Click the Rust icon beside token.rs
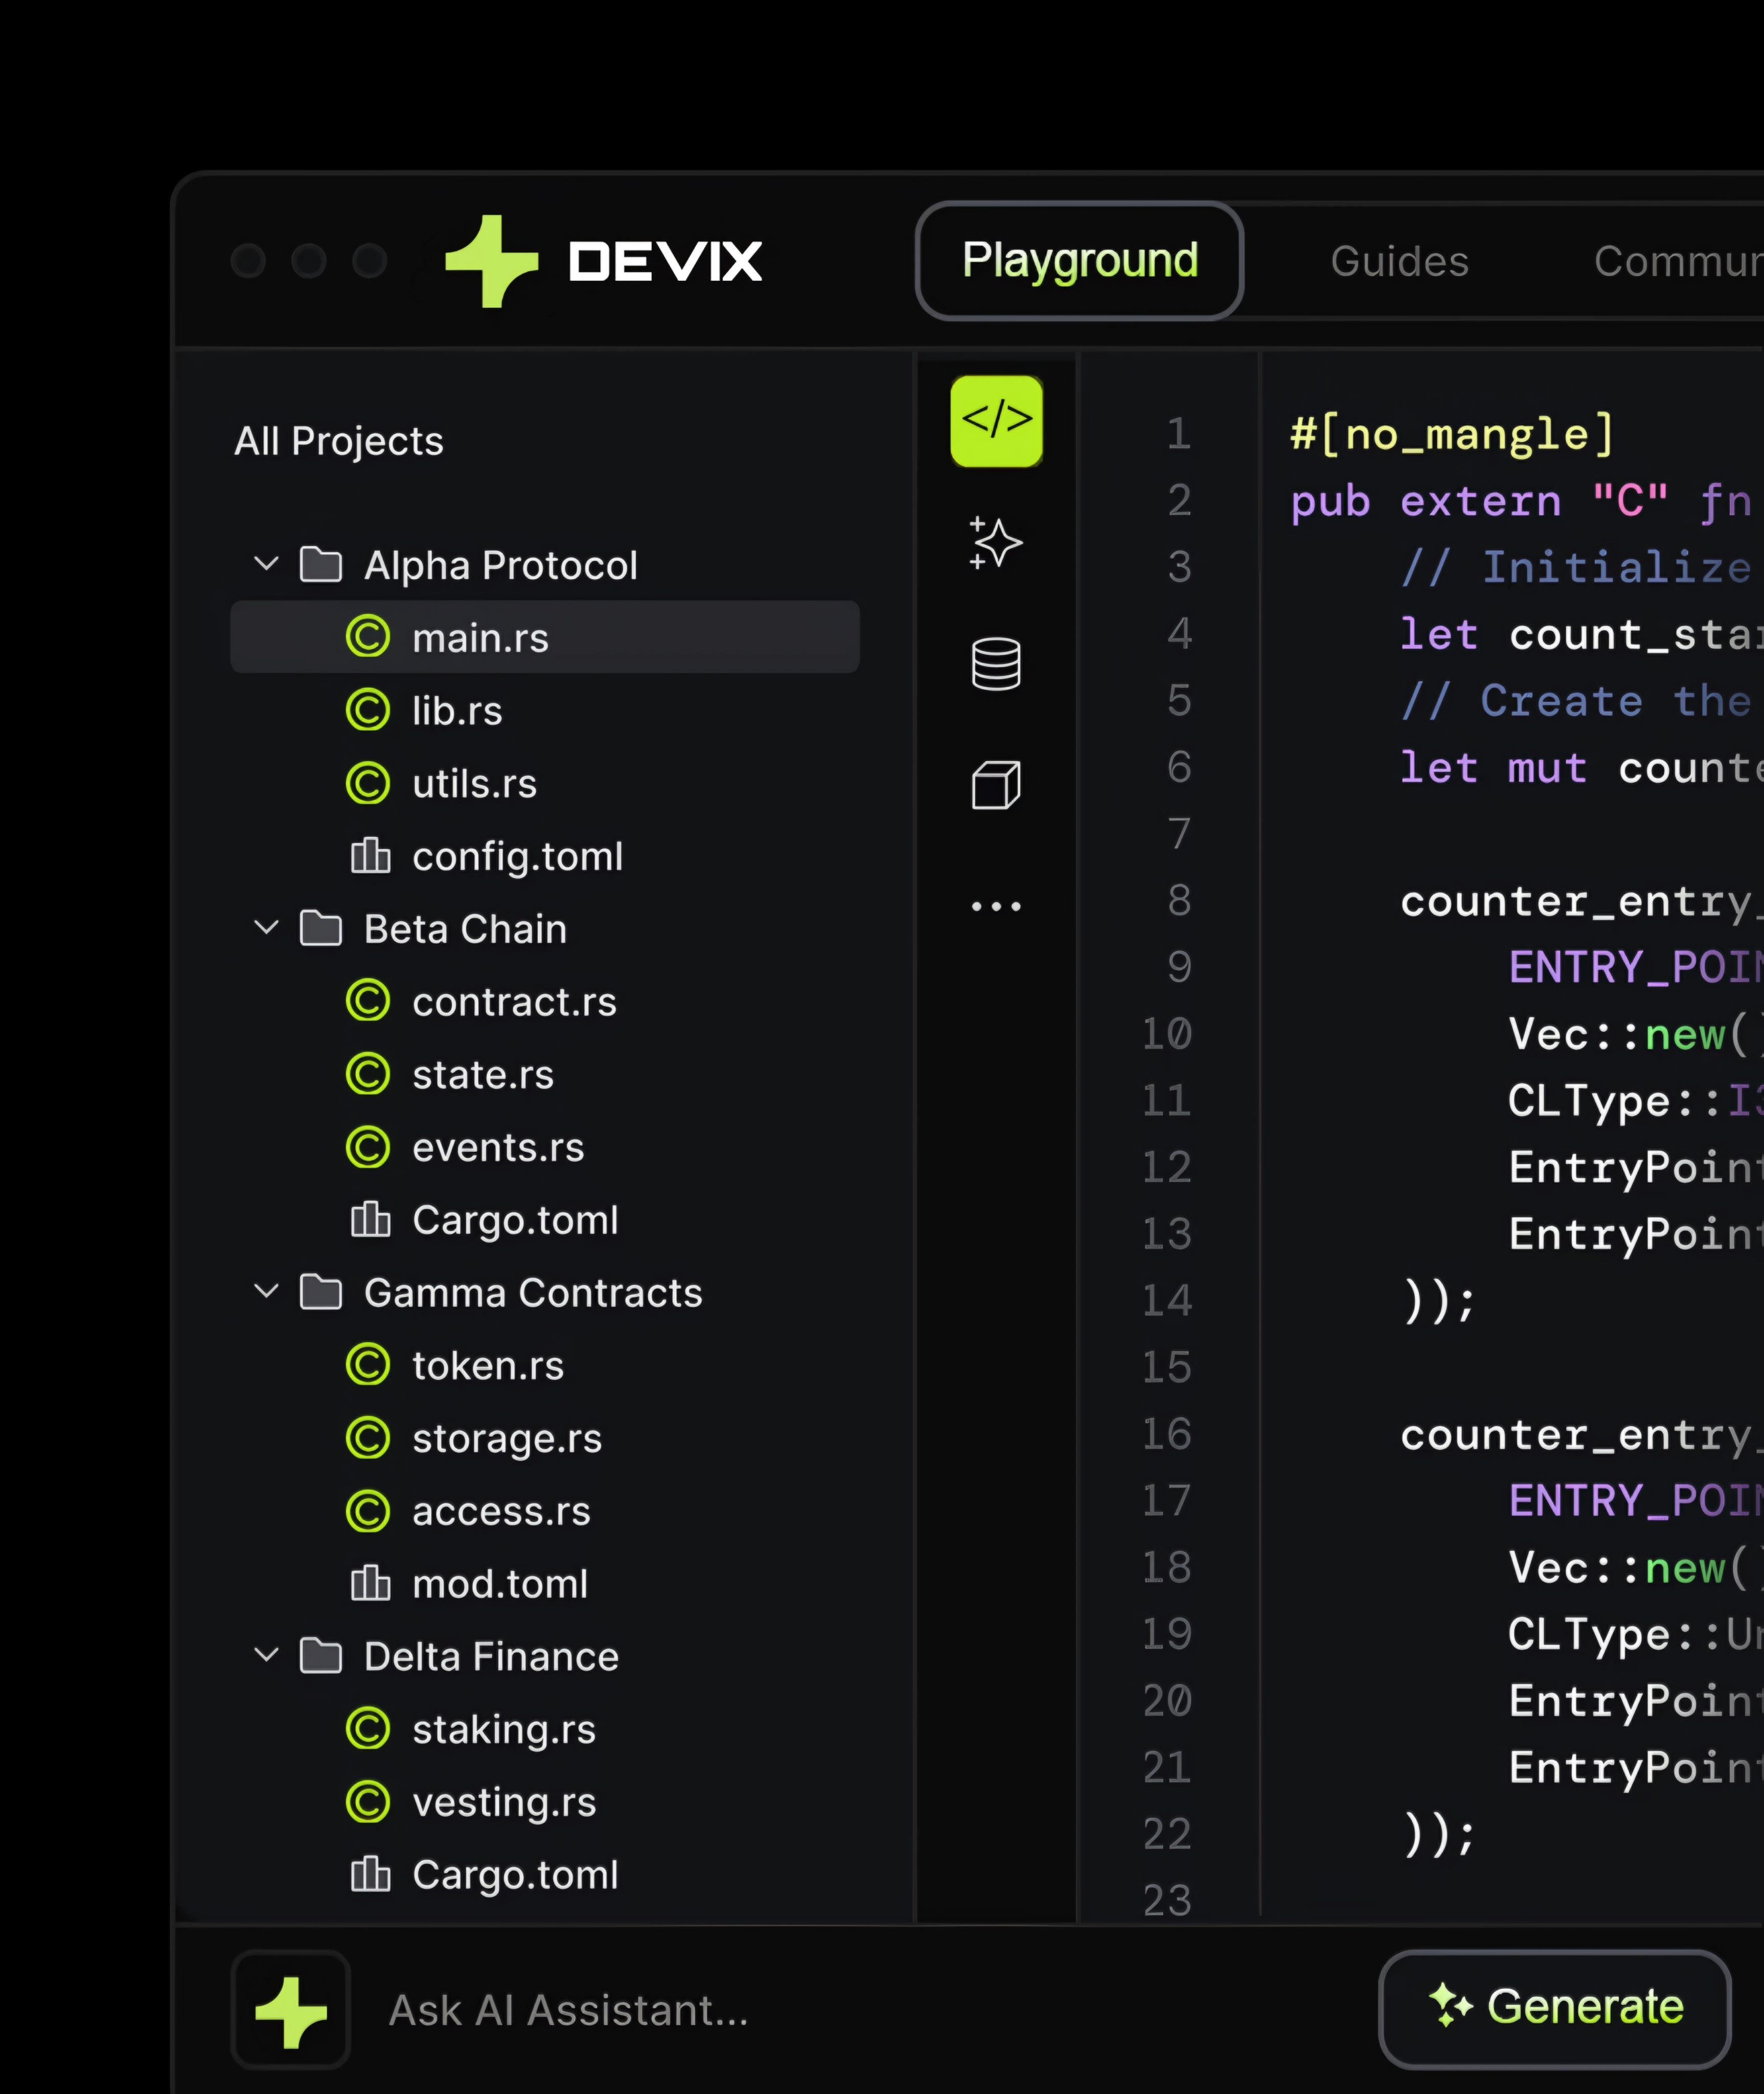Image resolution: width=1764 pixels, height=2094 pixels. (x=368, y=1365)
